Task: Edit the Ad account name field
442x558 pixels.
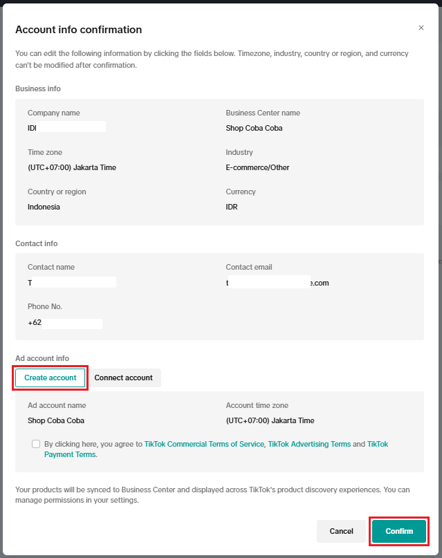Action: (x=56, y=420)
